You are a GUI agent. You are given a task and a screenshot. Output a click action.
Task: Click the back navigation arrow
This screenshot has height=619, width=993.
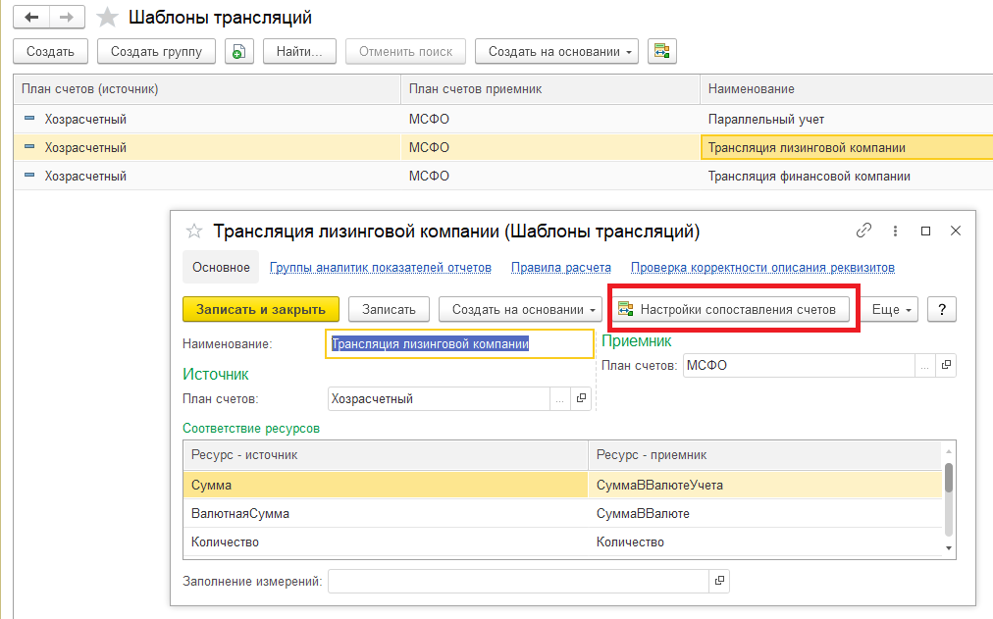tap(31, 18)
